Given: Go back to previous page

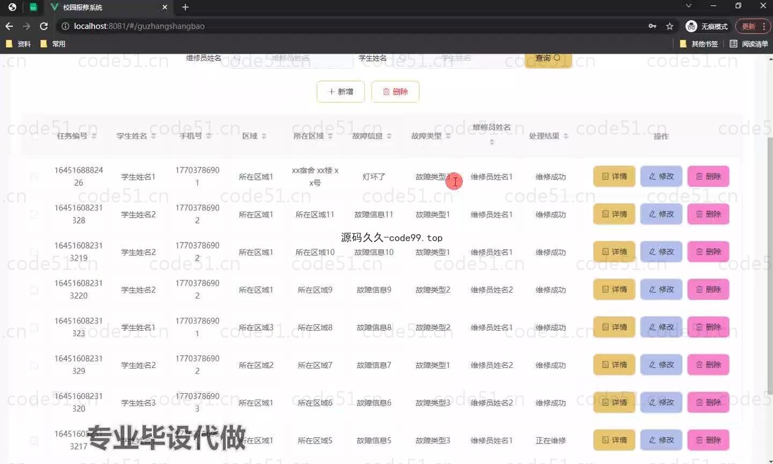Looking at the screenshot, I should (x=9, y=26).
